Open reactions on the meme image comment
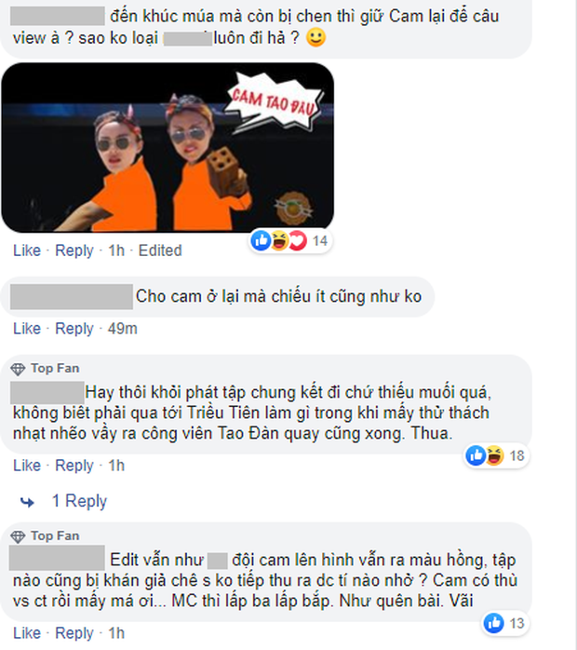577x650 pixels. click(x=290, y=240)
